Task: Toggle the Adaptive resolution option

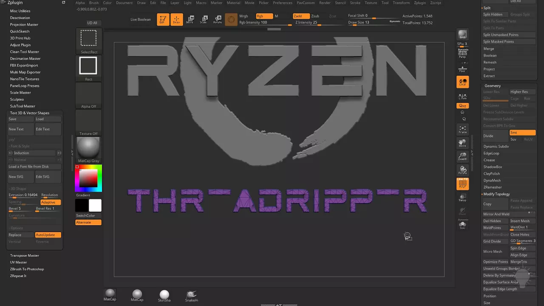Action: point(51,202)
